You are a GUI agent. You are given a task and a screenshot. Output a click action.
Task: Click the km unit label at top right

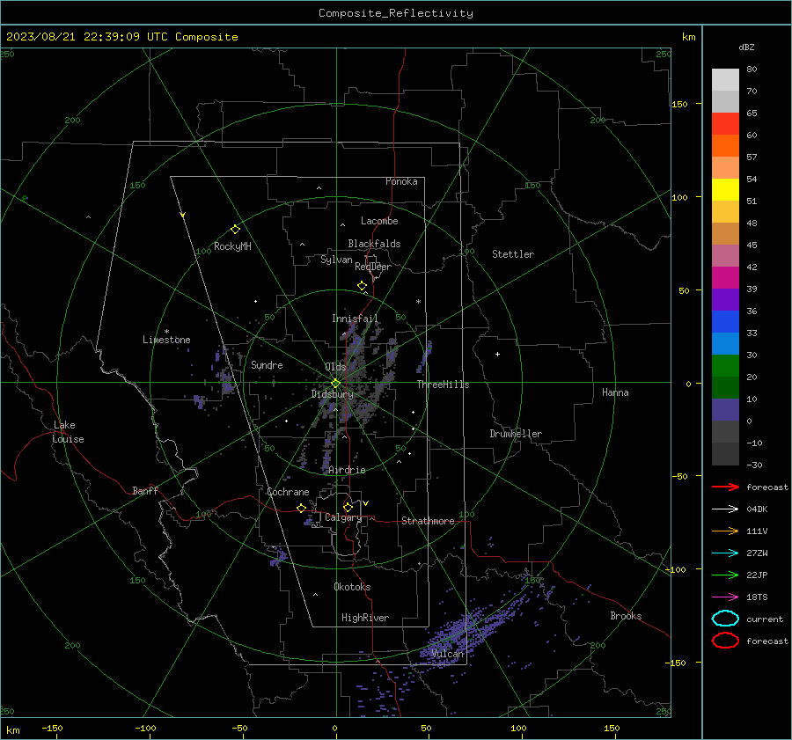[x=688, y=37]
